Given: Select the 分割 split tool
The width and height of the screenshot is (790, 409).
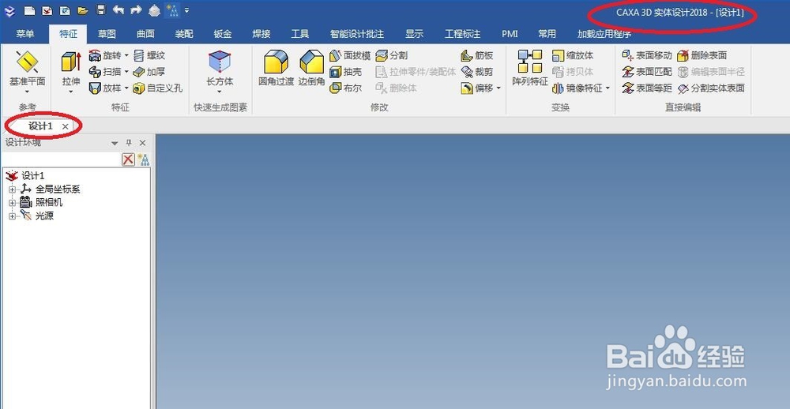Looking at the screenshot, I should pyautogui.click(x=392, y=55).
